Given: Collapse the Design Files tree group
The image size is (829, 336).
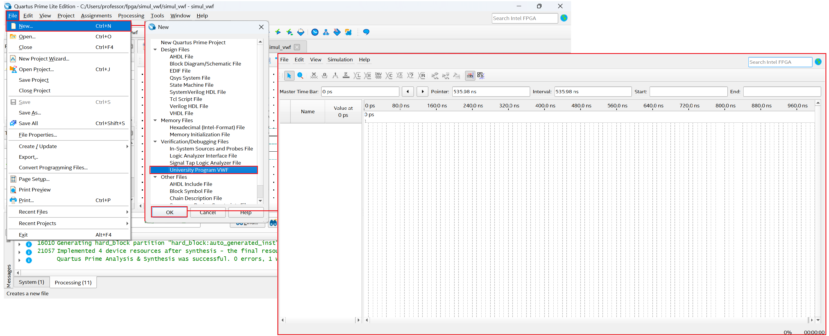Looking at the screenshot, I should (x=155, y=50).
